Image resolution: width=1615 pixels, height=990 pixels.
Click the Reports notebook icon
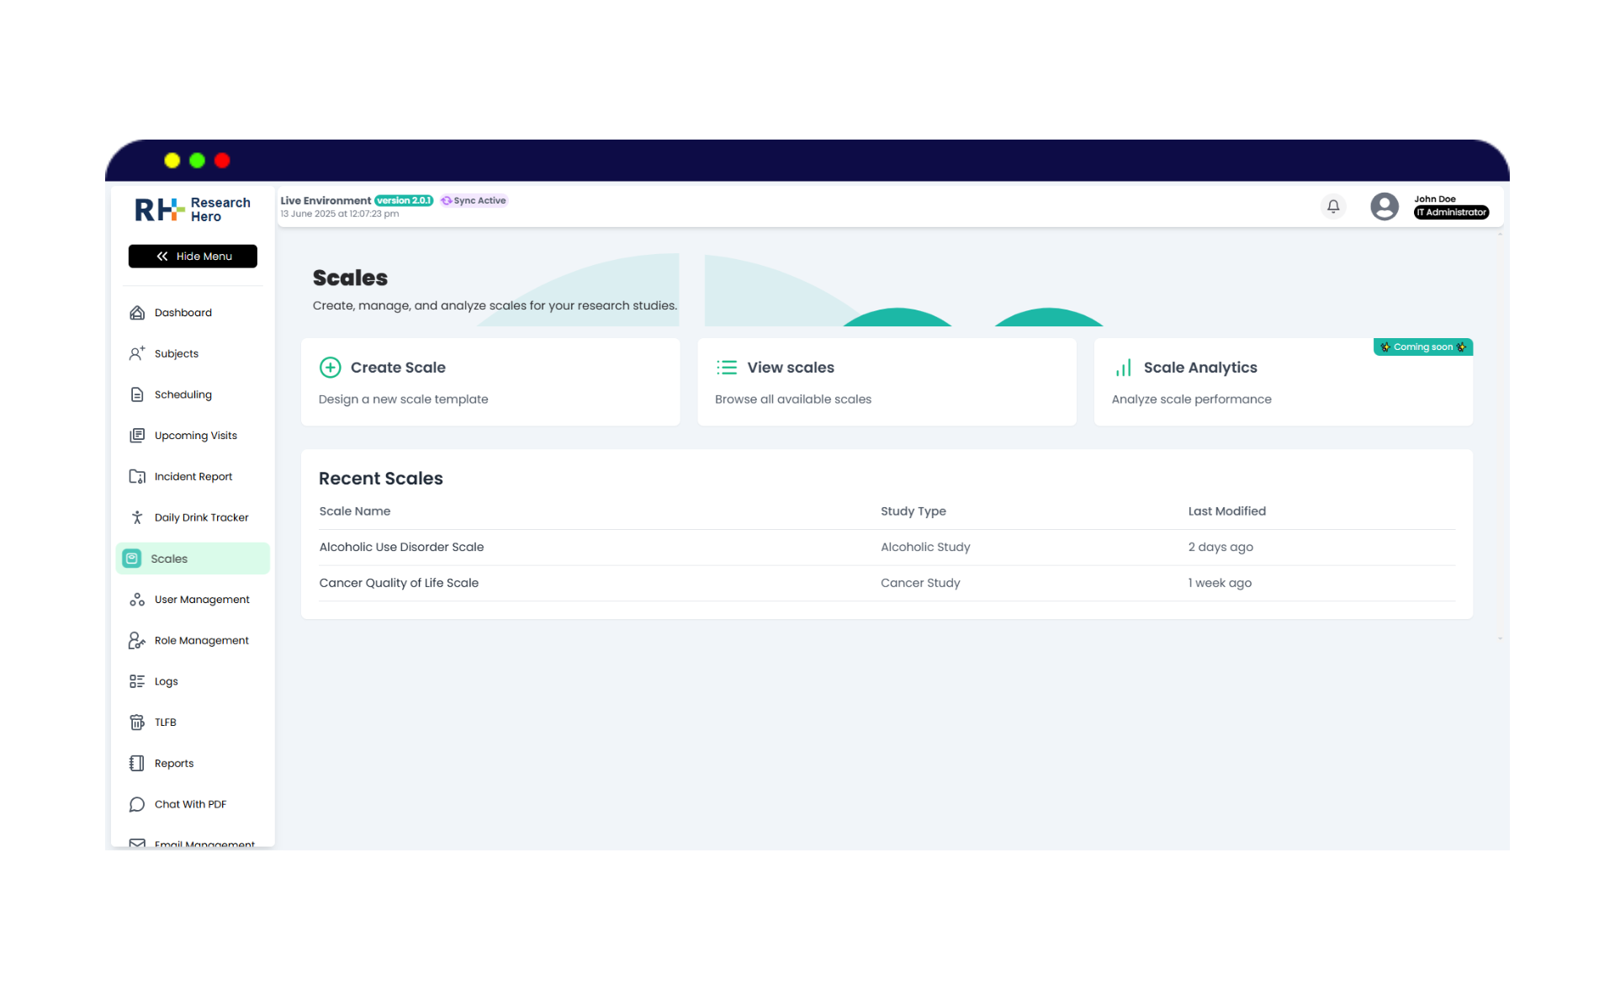(137, 763)
